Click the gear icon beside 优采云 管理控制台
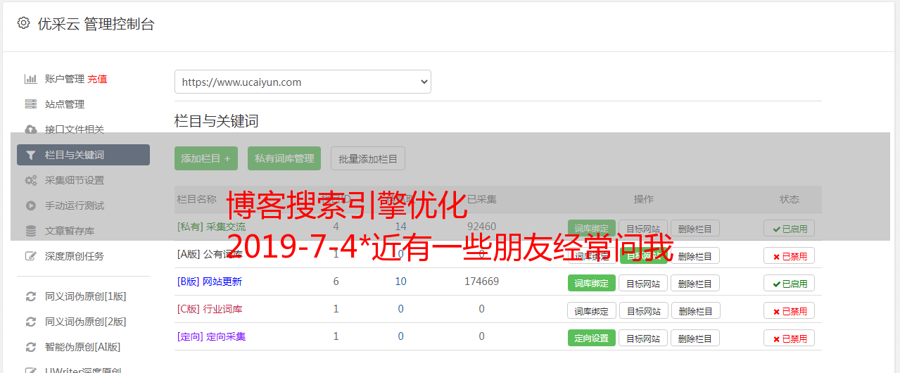900x373 pixels. click(x=24, y=23)
